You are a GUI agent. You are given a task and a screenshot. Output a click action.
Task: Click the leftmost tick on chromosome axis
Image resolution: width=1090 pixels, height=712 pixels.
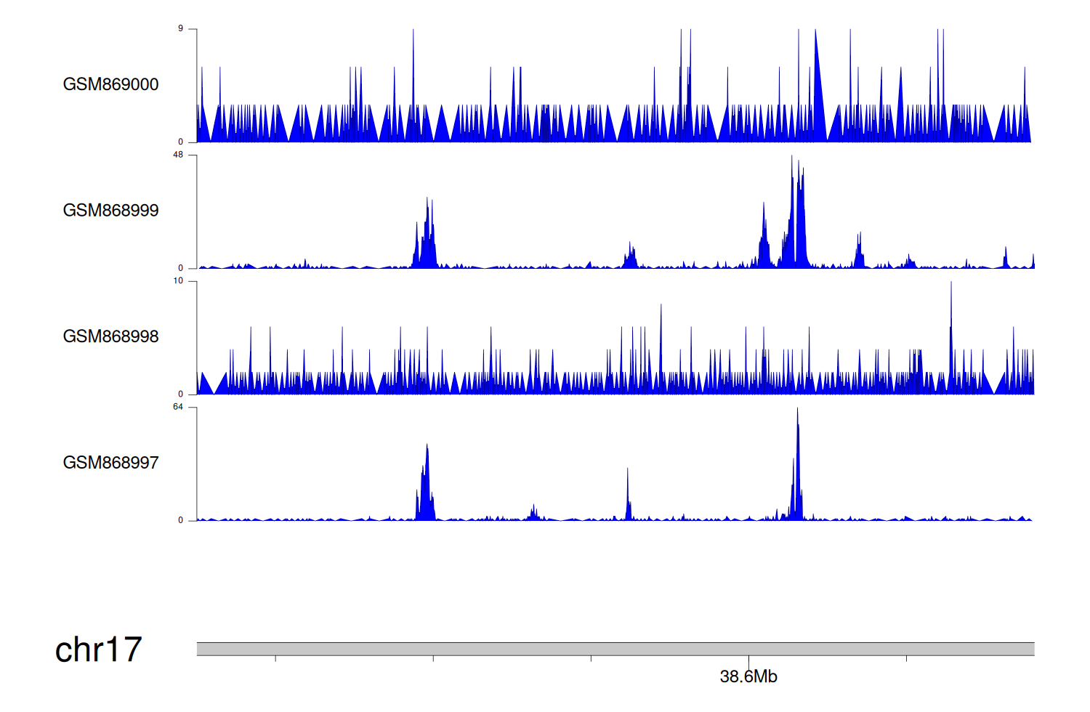pos(275,658)
